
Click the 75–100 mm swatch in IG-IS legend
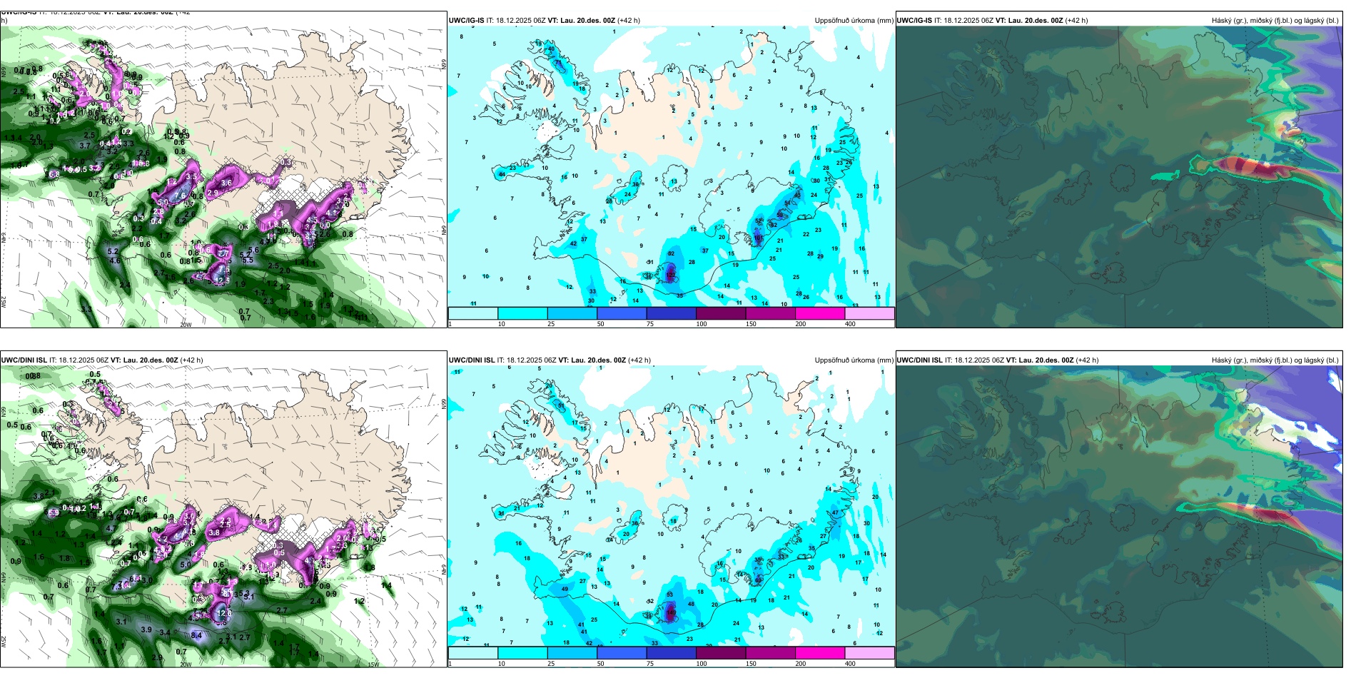[x=672, y=313]
